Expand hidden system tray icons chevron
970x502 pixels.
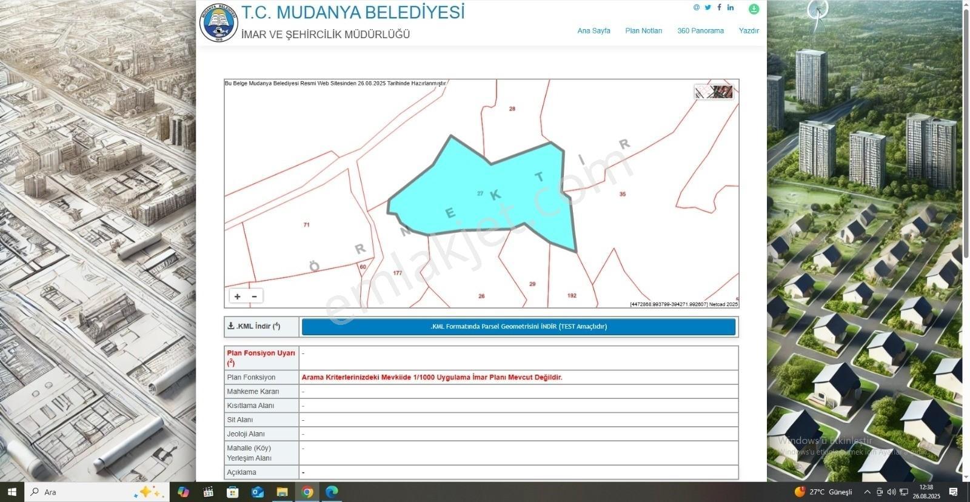tap(867, 492)
